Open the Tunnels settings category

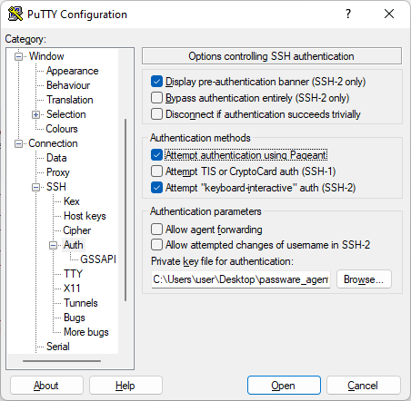[81, 303]
